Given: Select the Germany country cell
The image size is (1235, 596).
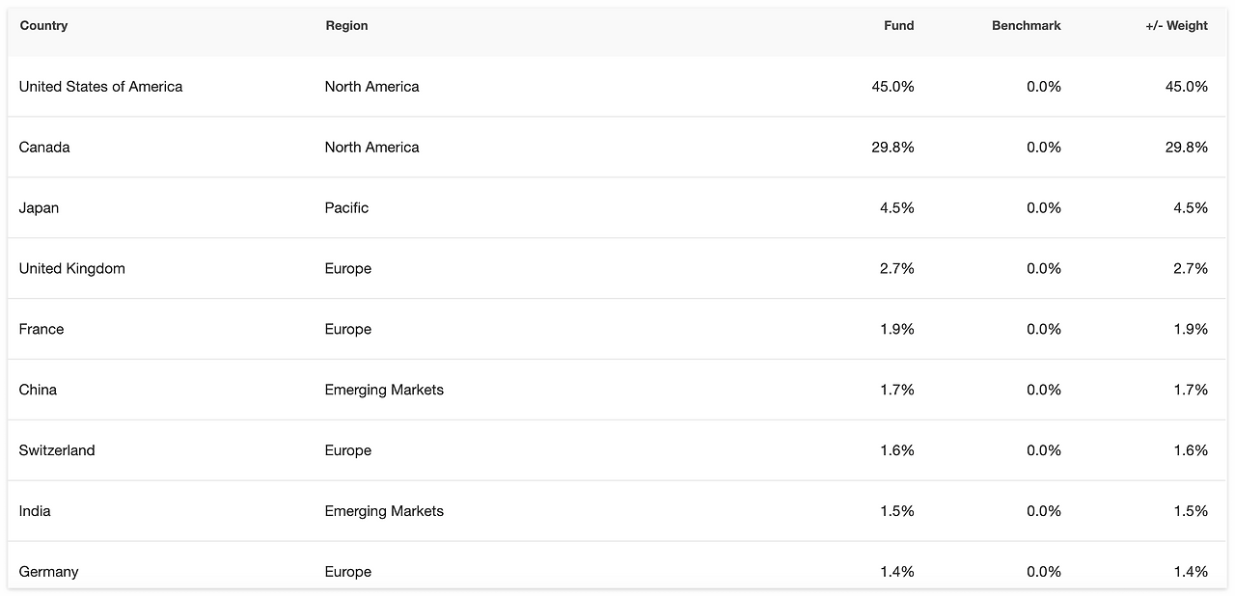Looking at the screenshot, I should click(x=48, y=572).
